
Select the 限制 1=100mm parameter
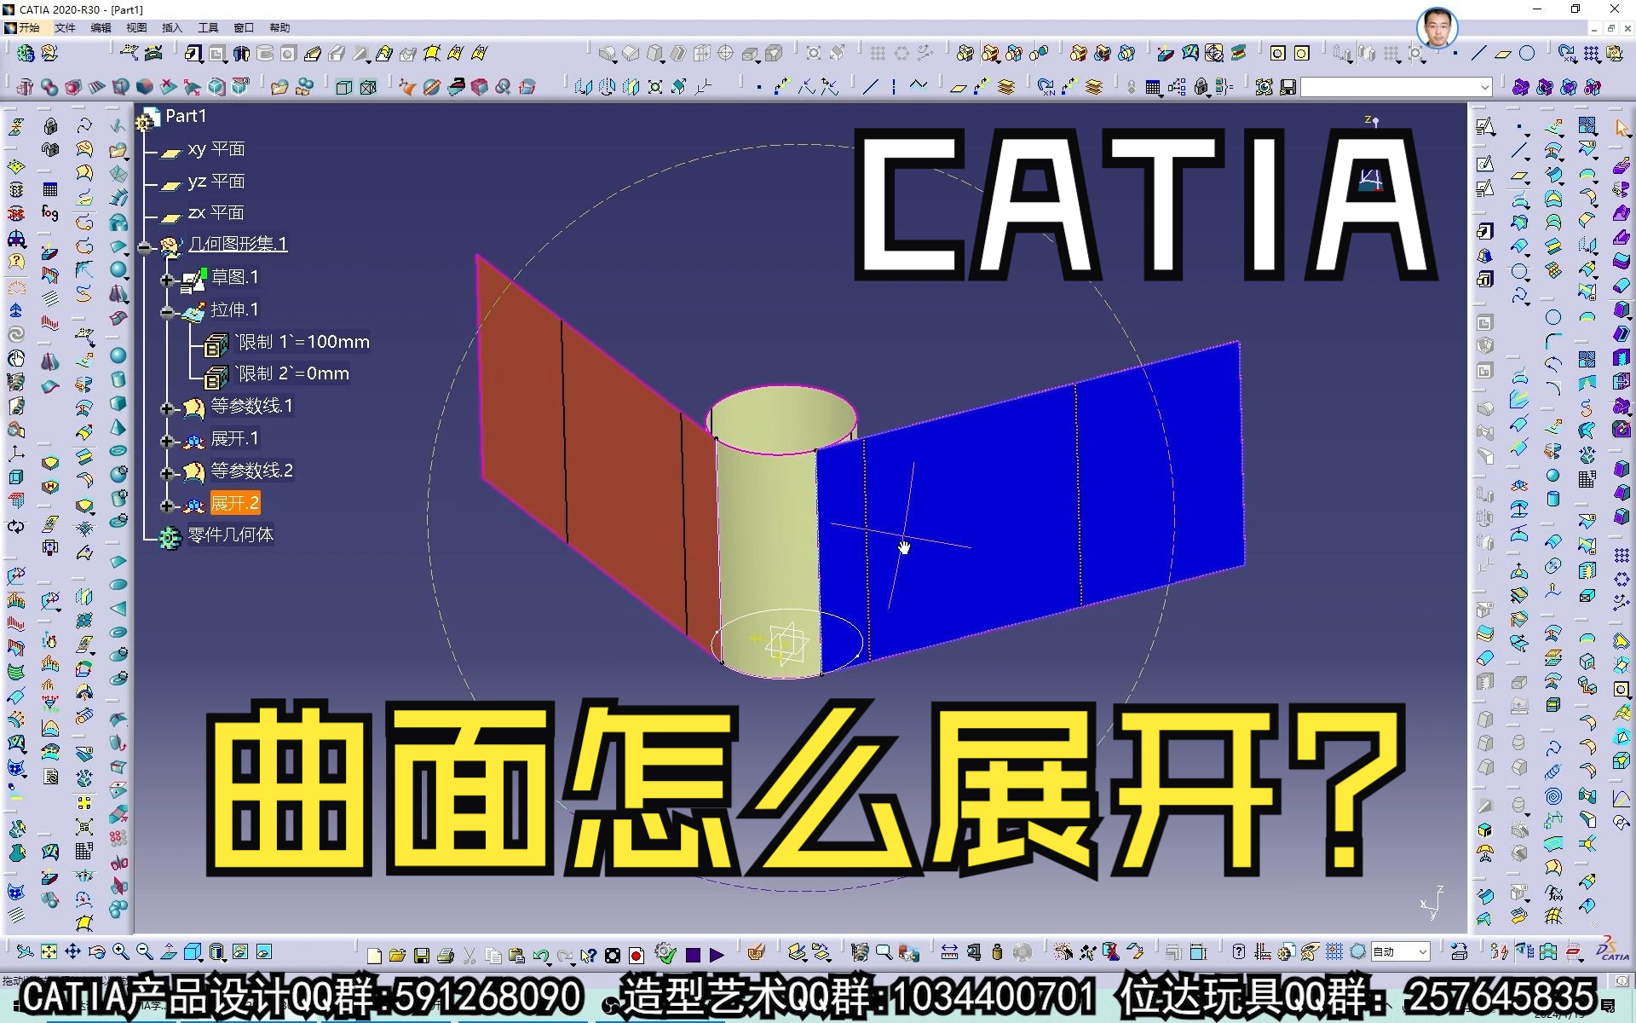point(302,342)
